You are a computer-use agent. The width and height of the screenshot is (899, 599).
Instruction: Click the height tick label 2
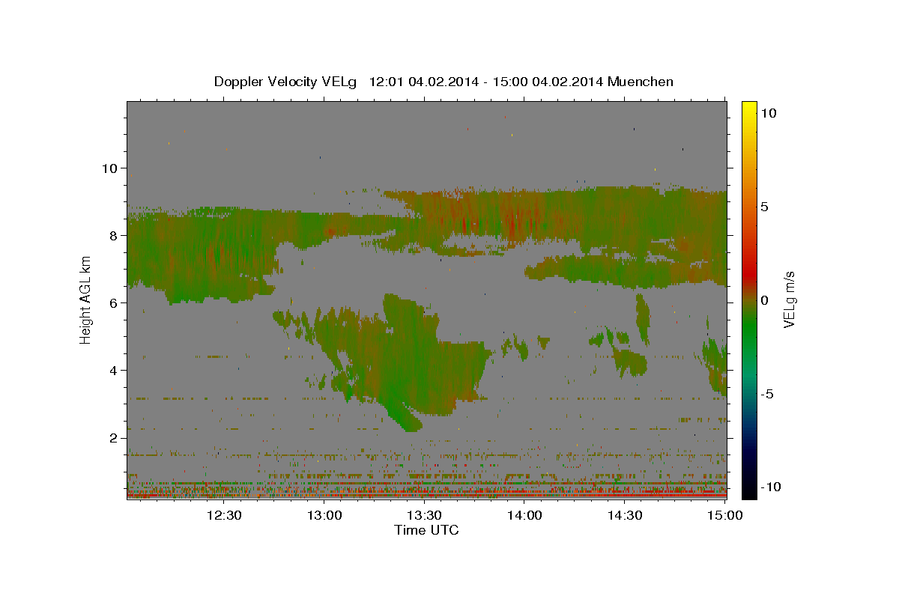tap(113, 437)
